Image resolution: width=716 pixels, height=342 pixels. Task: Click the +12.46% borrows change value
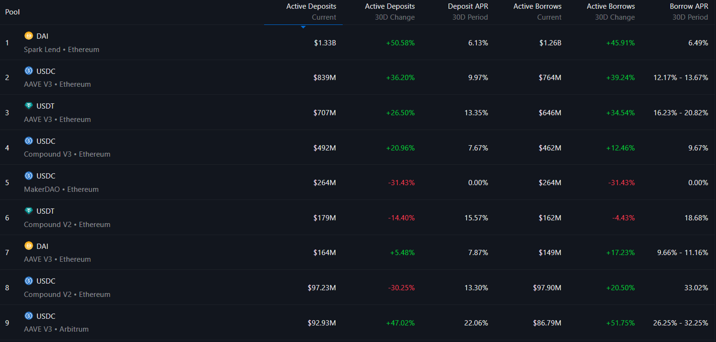(x=620, y=148)
